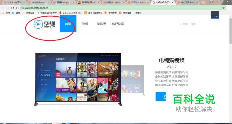Go to the browser home page icon
Screen dimensions: 232x124
[x=17, y=8]
